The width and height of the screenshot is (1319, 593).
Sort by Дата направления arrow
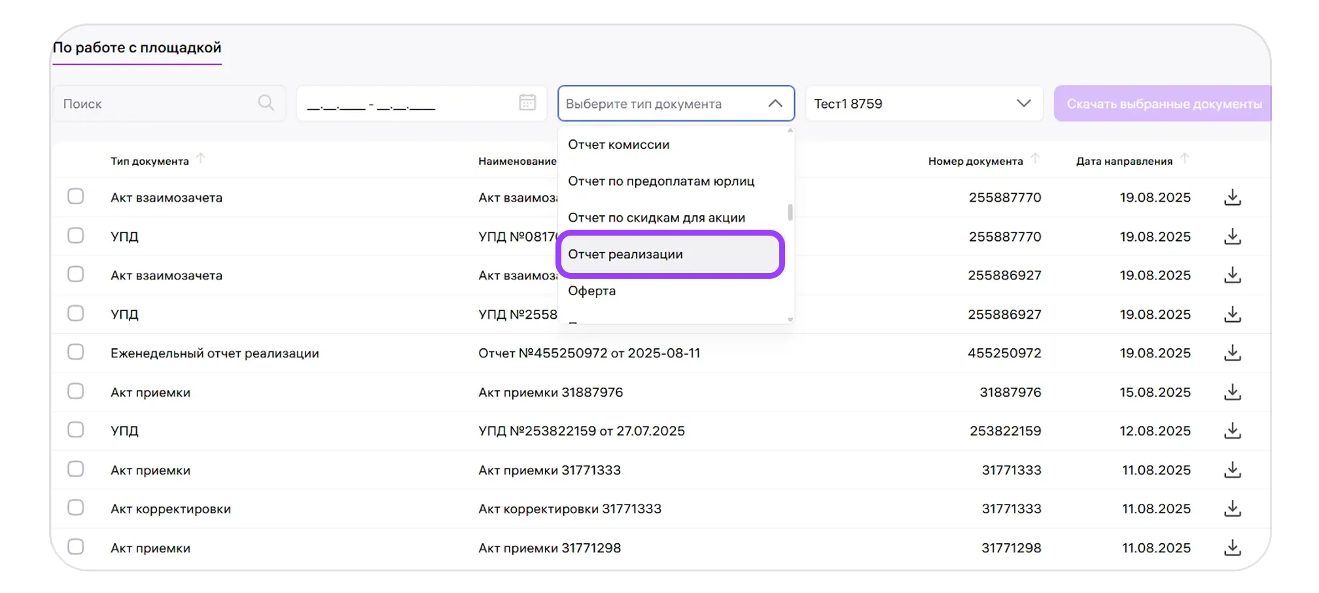(x=1184, y=158)
